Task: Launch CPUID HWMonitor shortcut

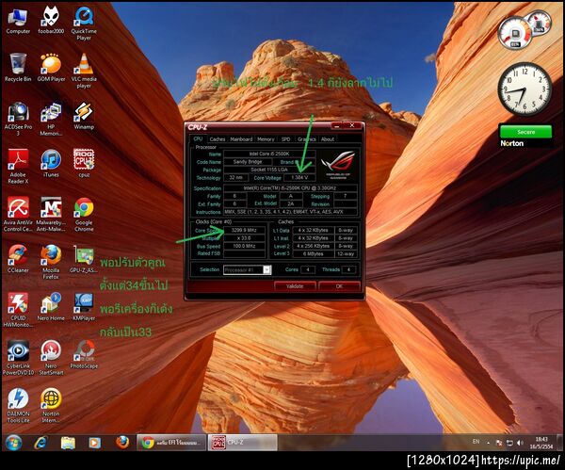Action: click(x=18, y=310)
